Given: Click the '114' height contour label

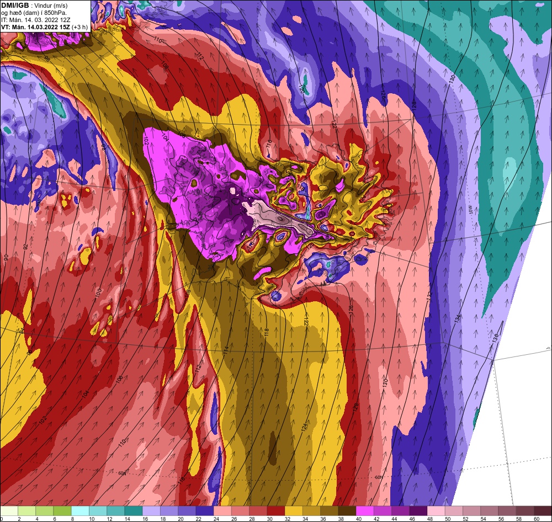Looking at the screenshot, I should pyautogui.click(x=226, y=349).
